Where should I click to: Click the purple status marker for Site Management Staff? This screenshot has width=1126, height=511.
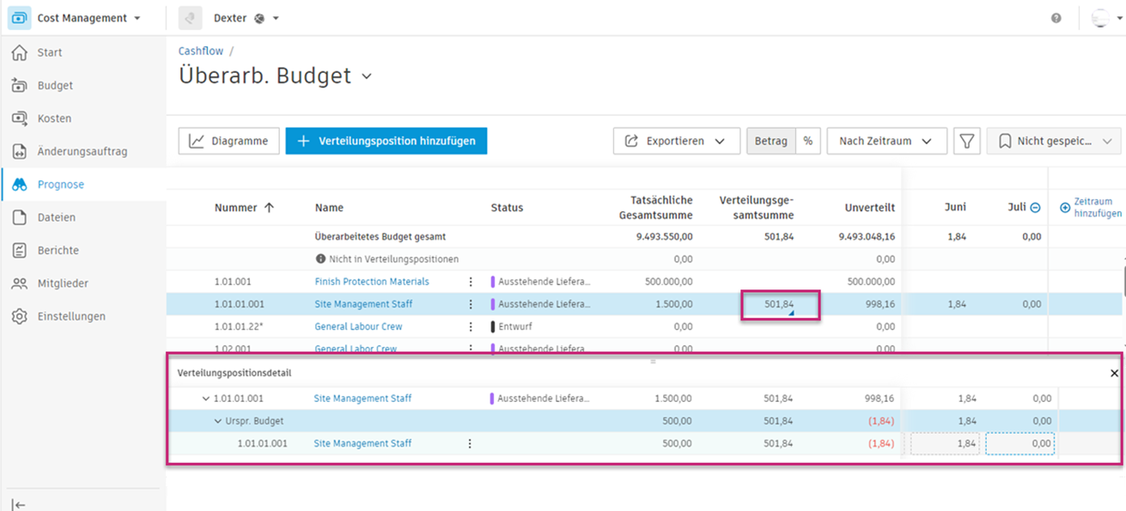tap(493, 304)
